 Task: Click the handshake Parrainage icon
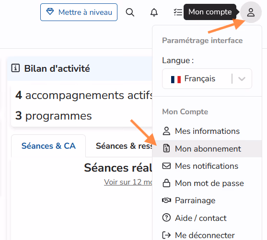(x=166, y=200)
